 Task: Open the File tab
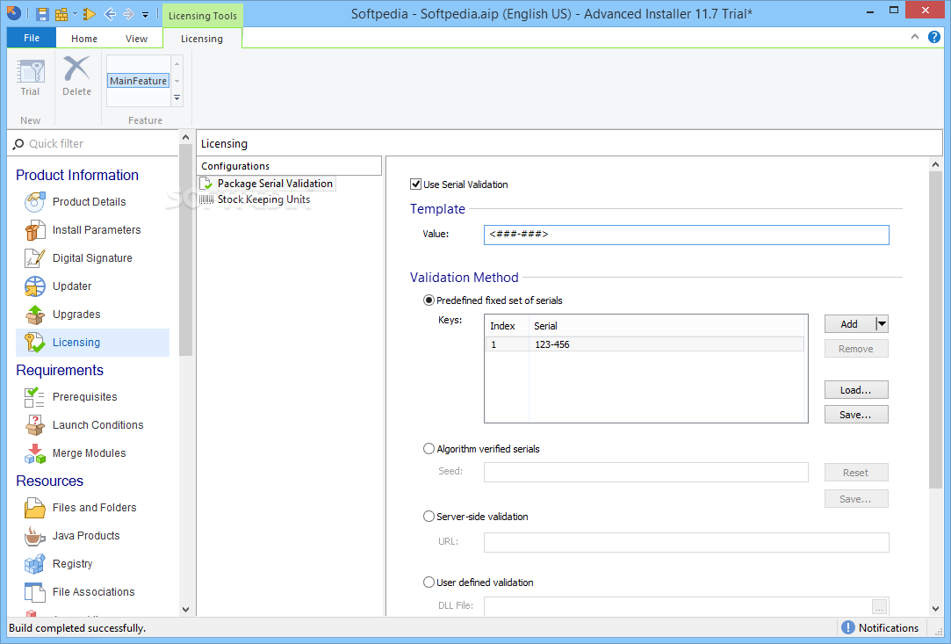pos(32,39)
